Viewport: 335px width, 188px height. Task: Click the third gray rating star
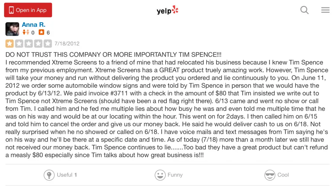(29, 44)
